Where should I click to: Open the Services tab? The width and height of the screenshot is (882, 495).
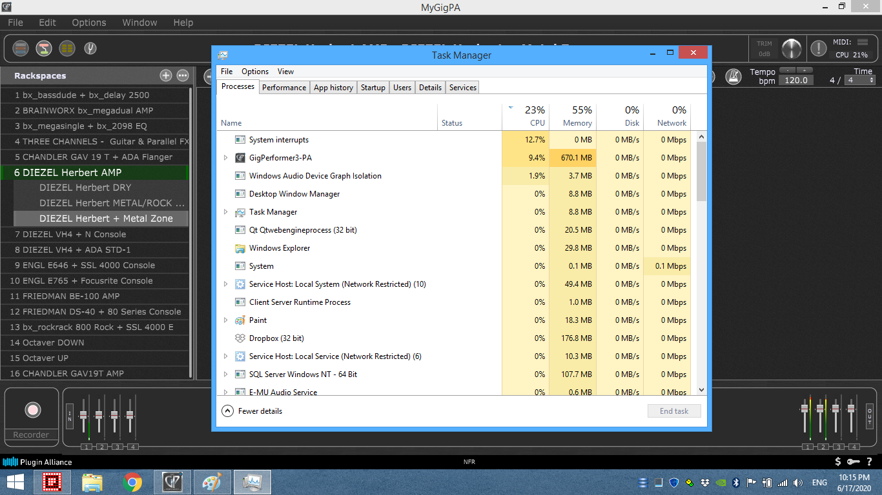463,88
